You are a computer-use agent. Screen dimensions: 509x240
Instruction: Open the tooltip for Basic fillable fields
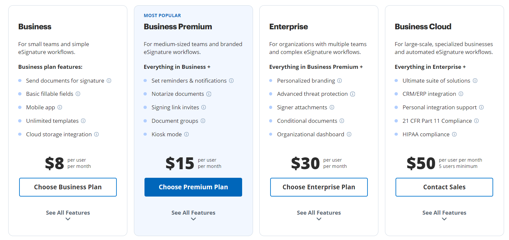point(78,94)
